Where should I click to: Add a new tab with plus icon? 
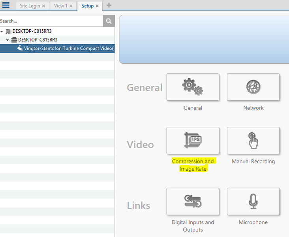tap(109, 6)
